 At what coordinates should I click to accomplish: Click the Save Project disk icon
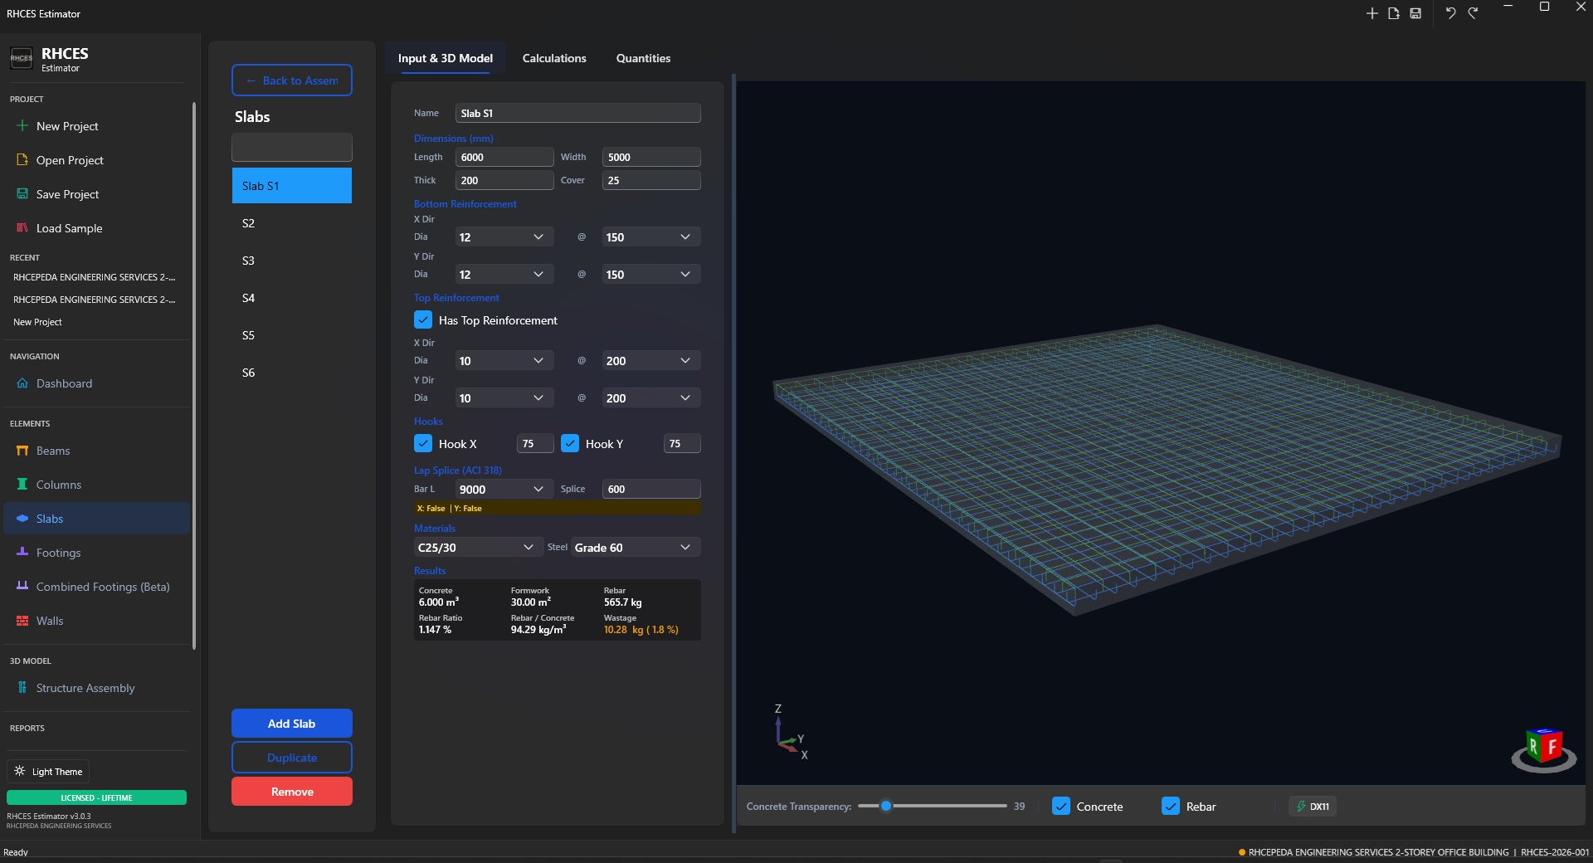[22, 193]
